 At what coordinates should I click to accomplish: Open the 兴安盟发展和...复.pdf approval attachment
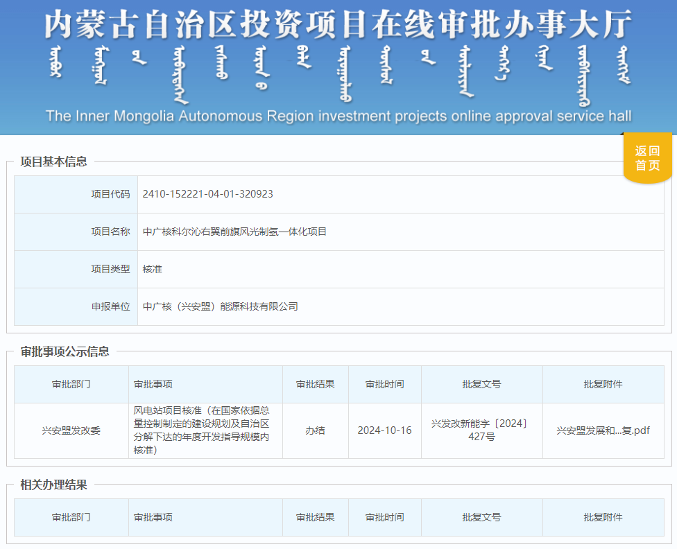603,430
